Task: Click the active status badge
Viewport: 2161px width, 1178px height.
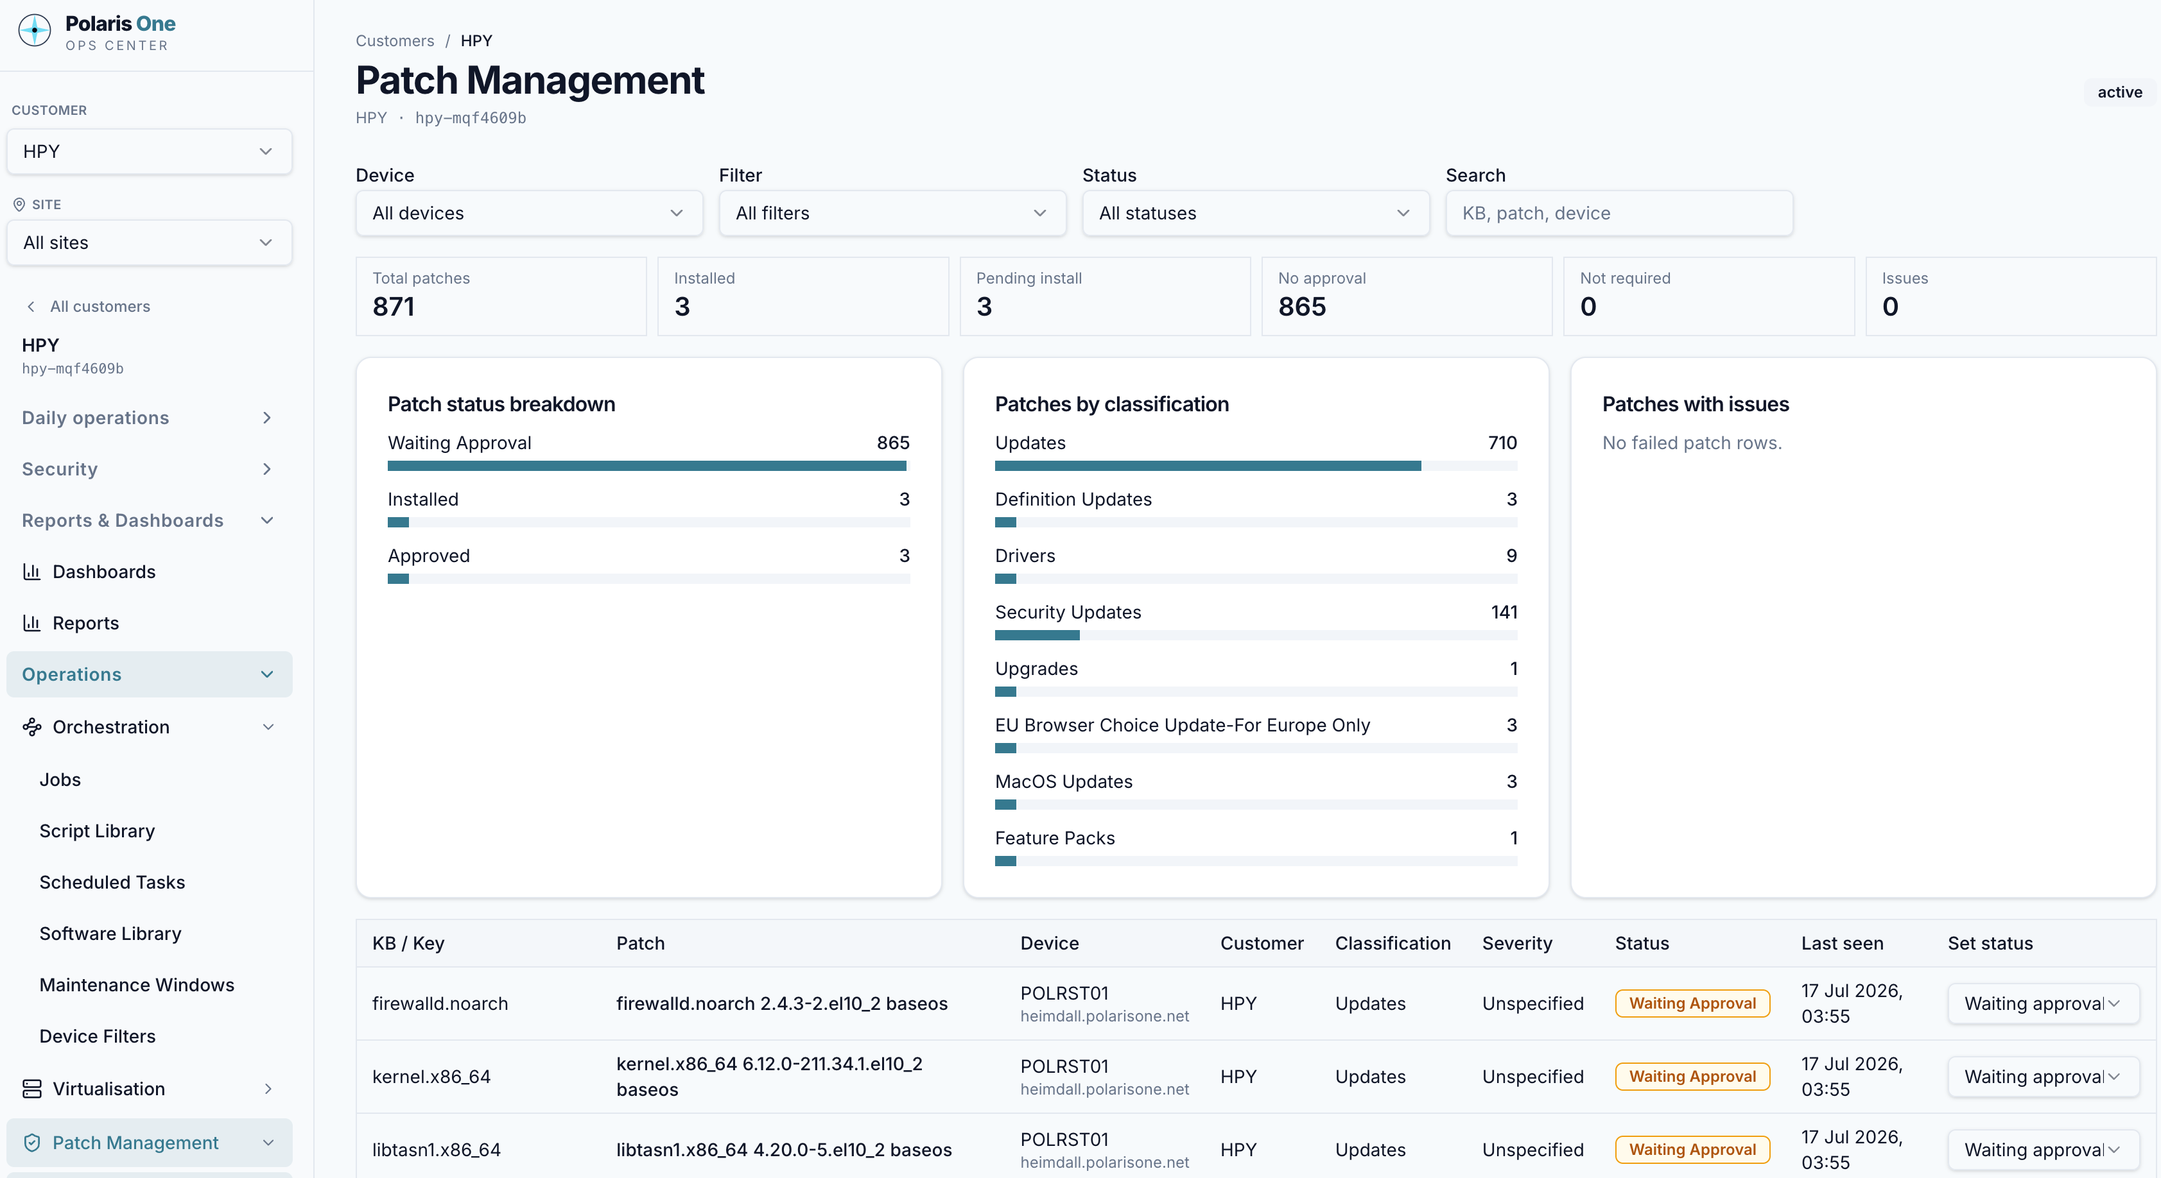Action: point(2119,92)
